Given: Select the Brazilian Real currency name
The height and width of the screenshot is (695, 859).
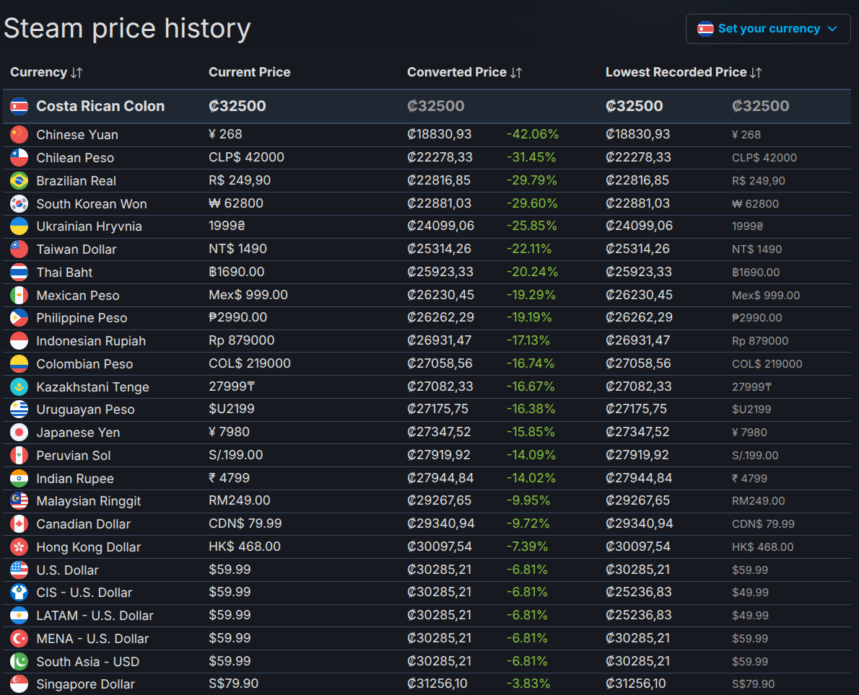Looking at the screenshot, I should (x=76, y=180).
